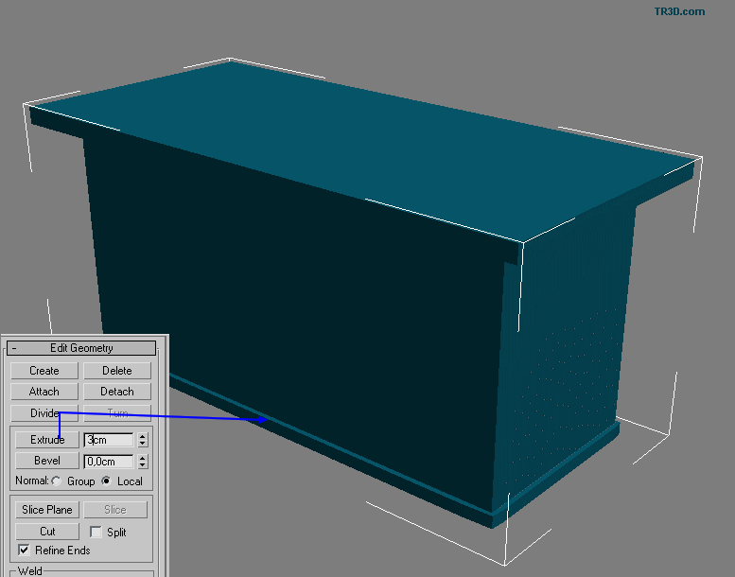The image size is (735, 577).
Task: Click the Attach button
Action: pos(44,392)
